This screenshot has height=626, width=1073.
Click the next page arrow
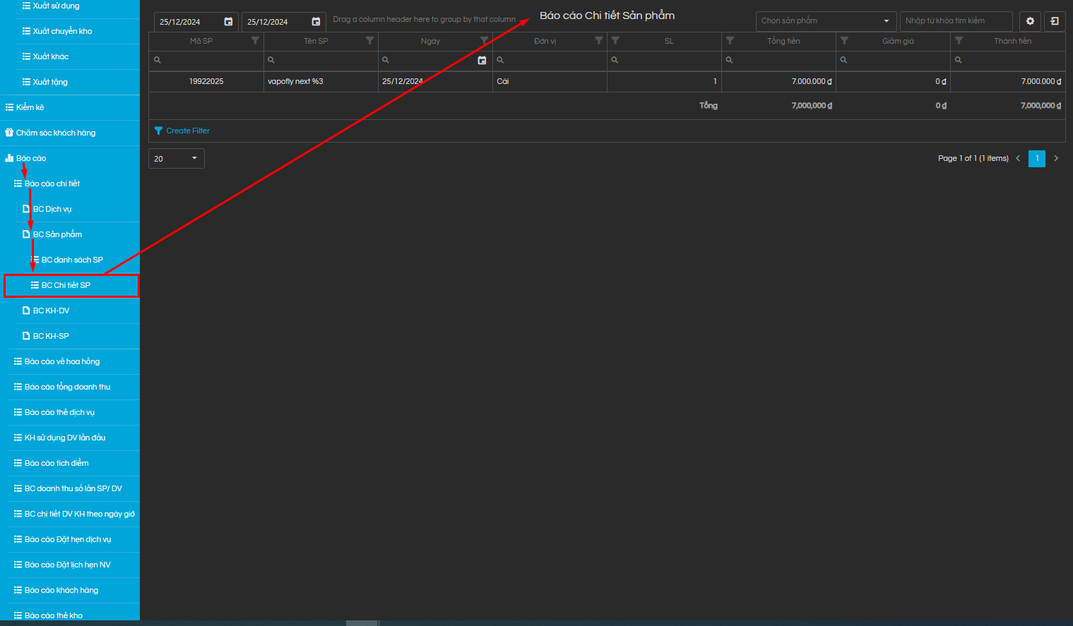(x=1056, y=159)
